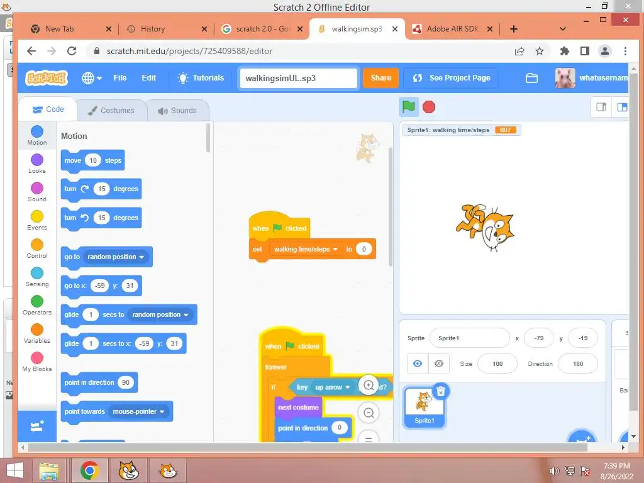Open a new browser tab with plus
Image resolution: width=644 pixels, height=483 pixels.
click(513, 29)
